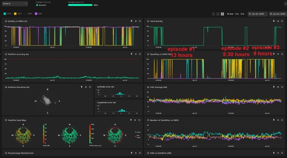Set the time interval to 3 hr
287x158 pixels.
point(243,14)
